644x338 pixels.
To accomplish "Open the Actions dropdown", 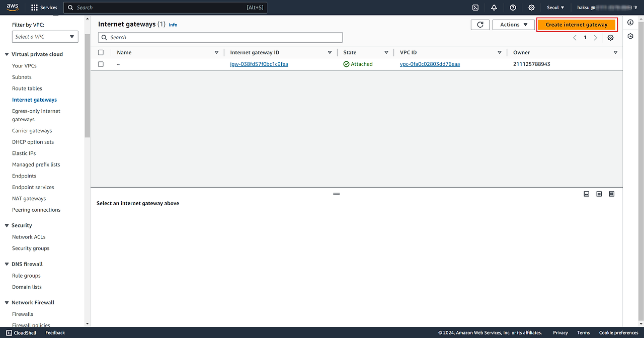I will [x=513, y=25].
